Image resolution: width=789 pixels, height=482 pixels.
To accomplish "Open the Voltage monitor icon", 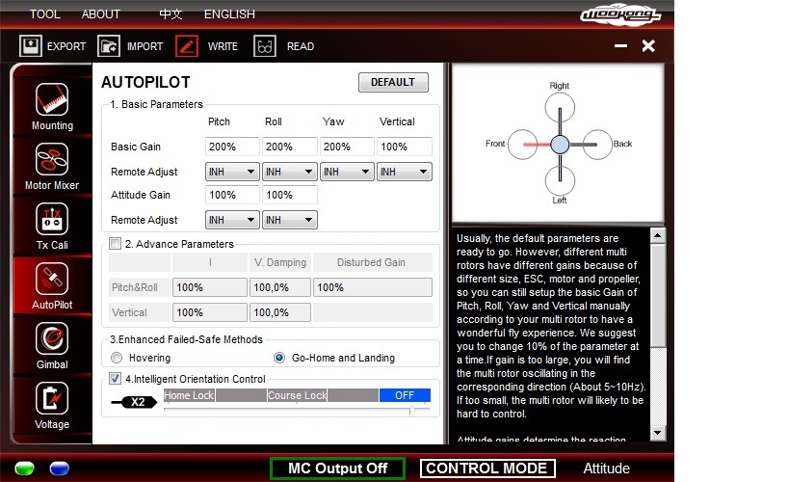I will coord(52,399).
